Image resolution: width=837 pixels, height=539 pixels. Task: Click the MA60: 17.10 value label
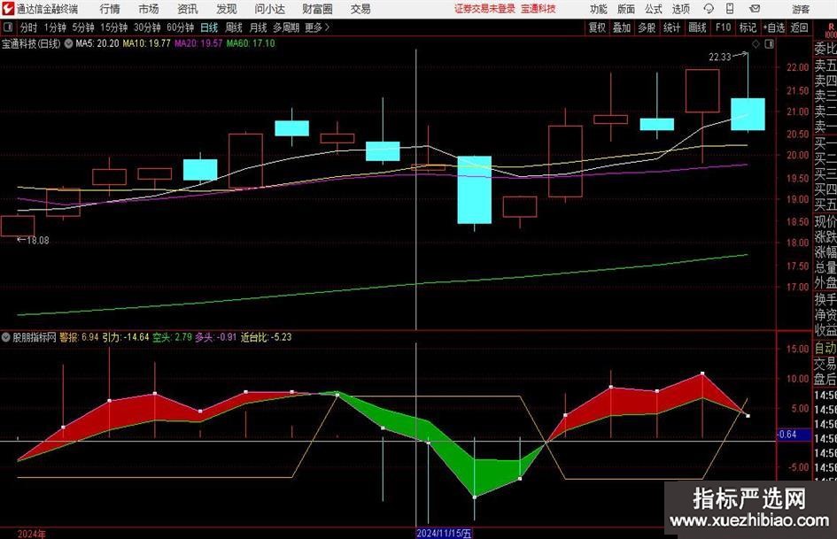251,43
